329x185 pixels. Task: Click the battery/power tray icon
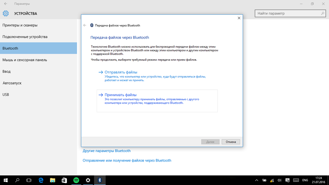coord(264,180)
